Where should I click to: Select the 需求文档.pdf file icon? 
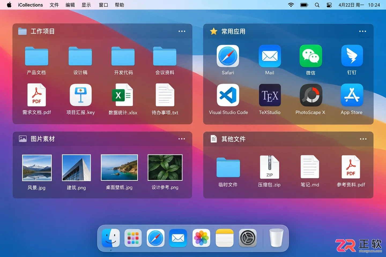click(36, 95)
